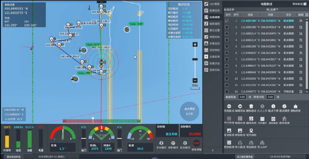Image resolution: width=309 pixels, height=159 pixels.
Task: Select the 方形展开 square expand icon
Action: 262,119
